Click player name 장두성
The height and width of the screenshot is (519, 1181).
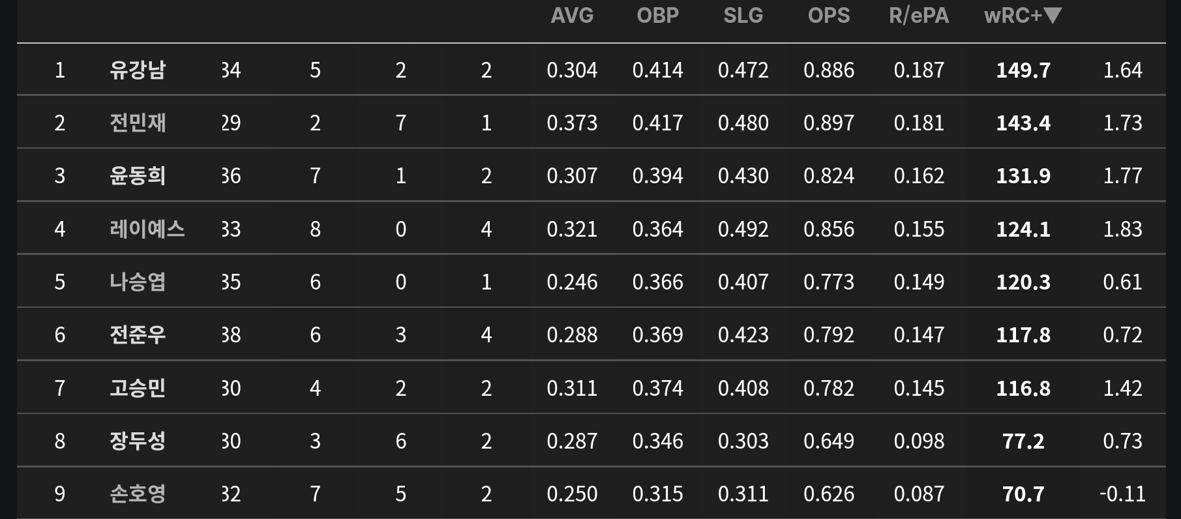click(138, 441)
